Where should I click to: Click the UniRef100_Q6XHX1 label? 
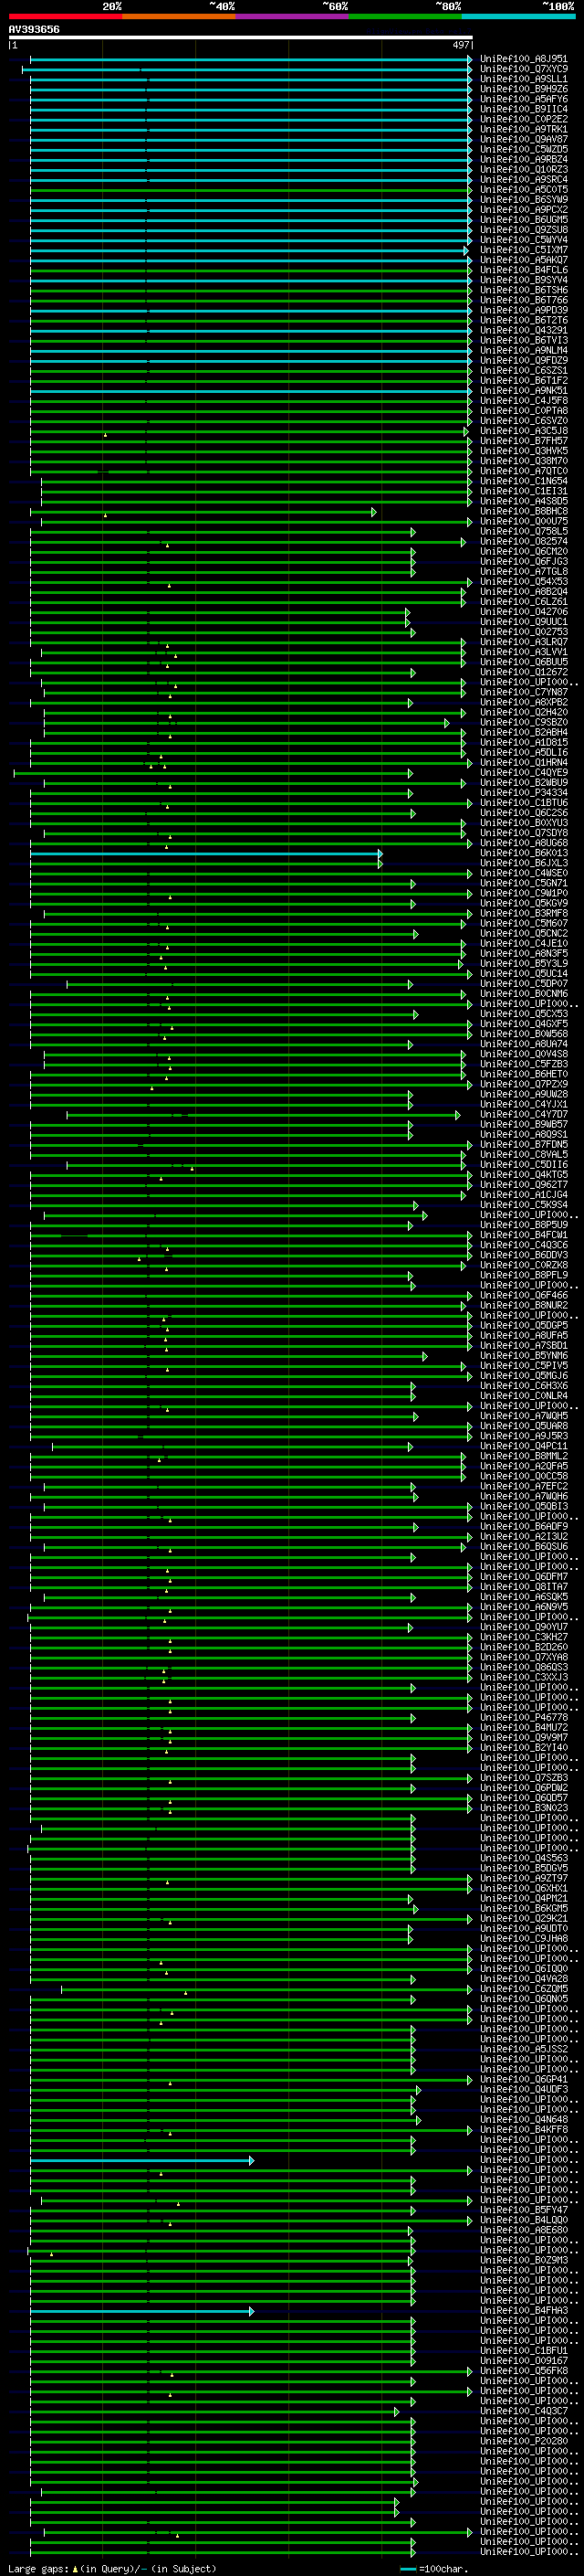click(523, 1888)
